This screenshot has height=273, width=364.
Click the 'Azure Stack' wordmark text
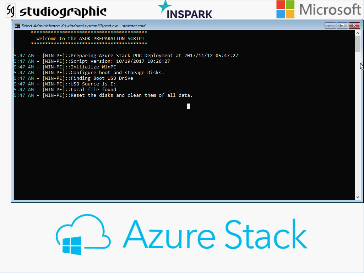(x=215, y=234)
